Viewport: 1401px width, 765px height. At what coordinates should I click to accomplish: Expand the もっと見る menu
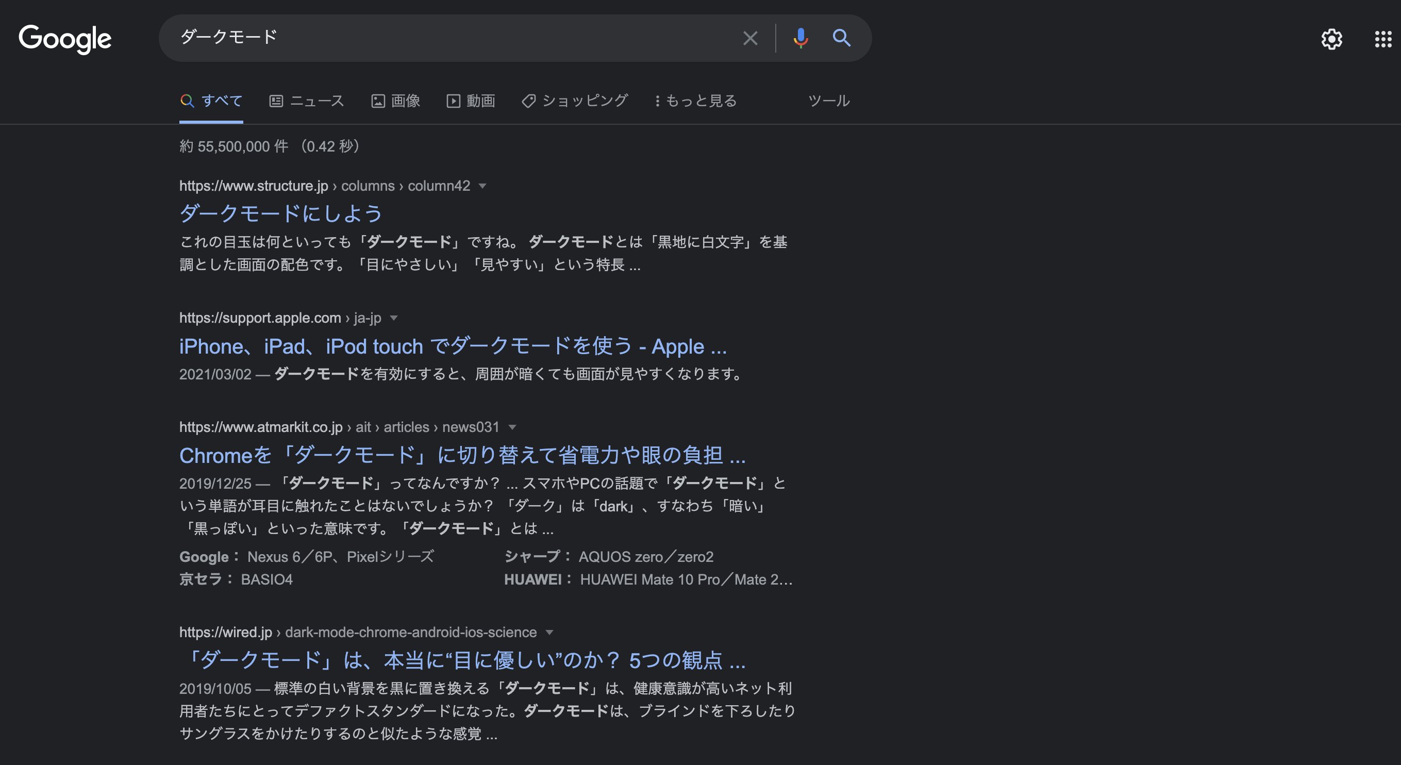[x=696, y=101]
